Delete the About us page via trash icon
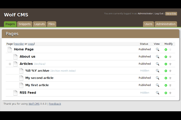Viewport: 181px width, 120px height. click(x=170, y=57)
